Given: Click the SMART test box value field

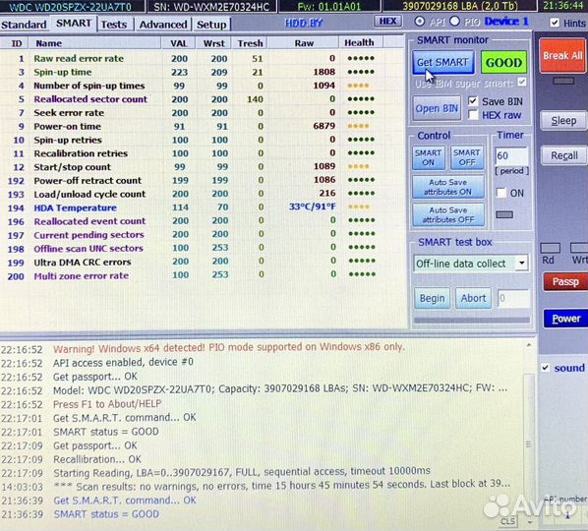Looking at the screenshot, I should pos(513,299).
